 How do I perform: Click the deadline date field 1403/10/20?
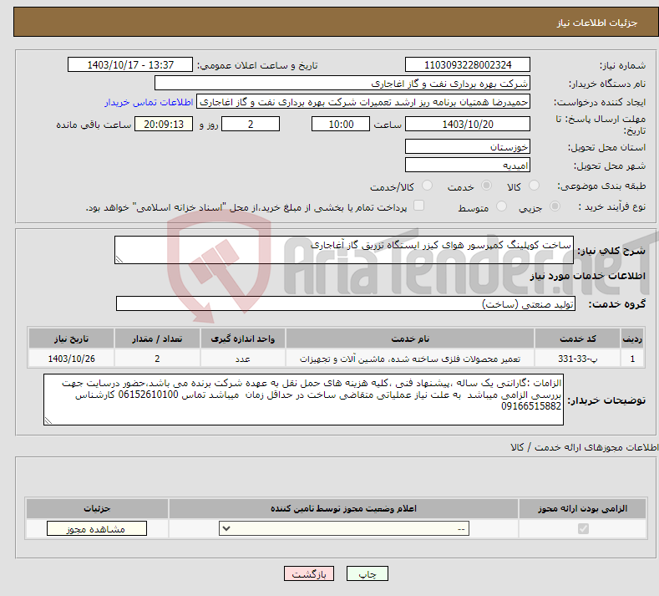pos(468,124)
